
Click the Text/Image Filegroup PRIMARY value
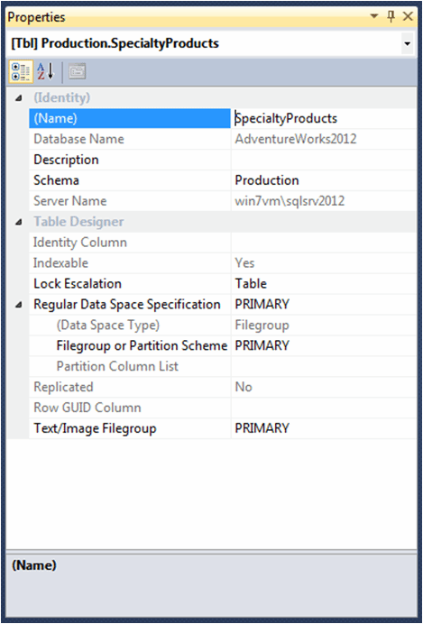click(x=262, y=428)
